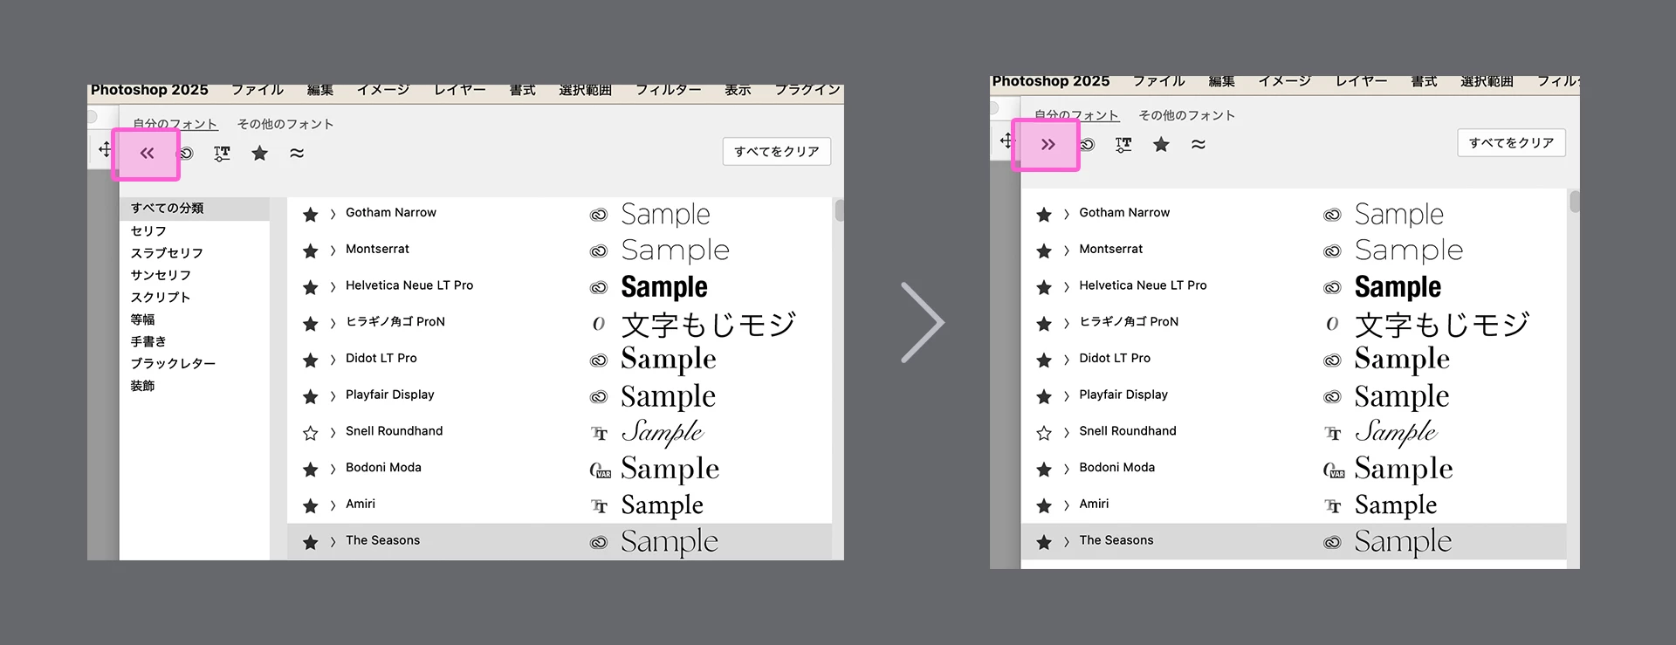Filter by variable fonts icon in left panel
Screen dimensions: 1676x645
coord(222,154)
